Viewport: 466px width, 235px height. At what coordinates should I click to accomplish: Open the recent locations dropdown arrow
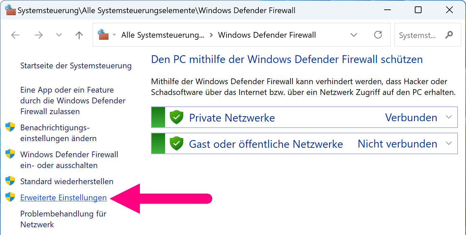59,35
